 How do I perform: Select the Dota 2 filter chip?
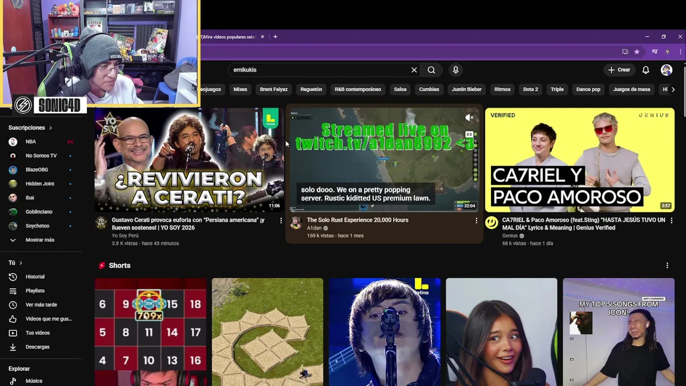coord(531,90)
